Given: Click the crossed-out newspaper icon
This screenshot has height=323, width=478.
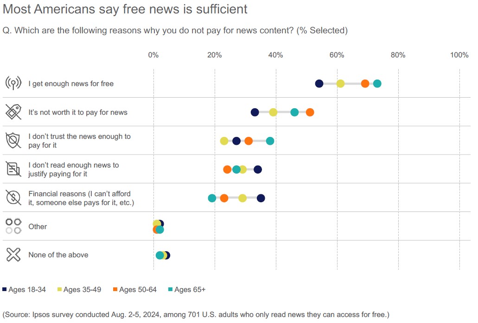Looking at the screenshot, I should 13,169.
